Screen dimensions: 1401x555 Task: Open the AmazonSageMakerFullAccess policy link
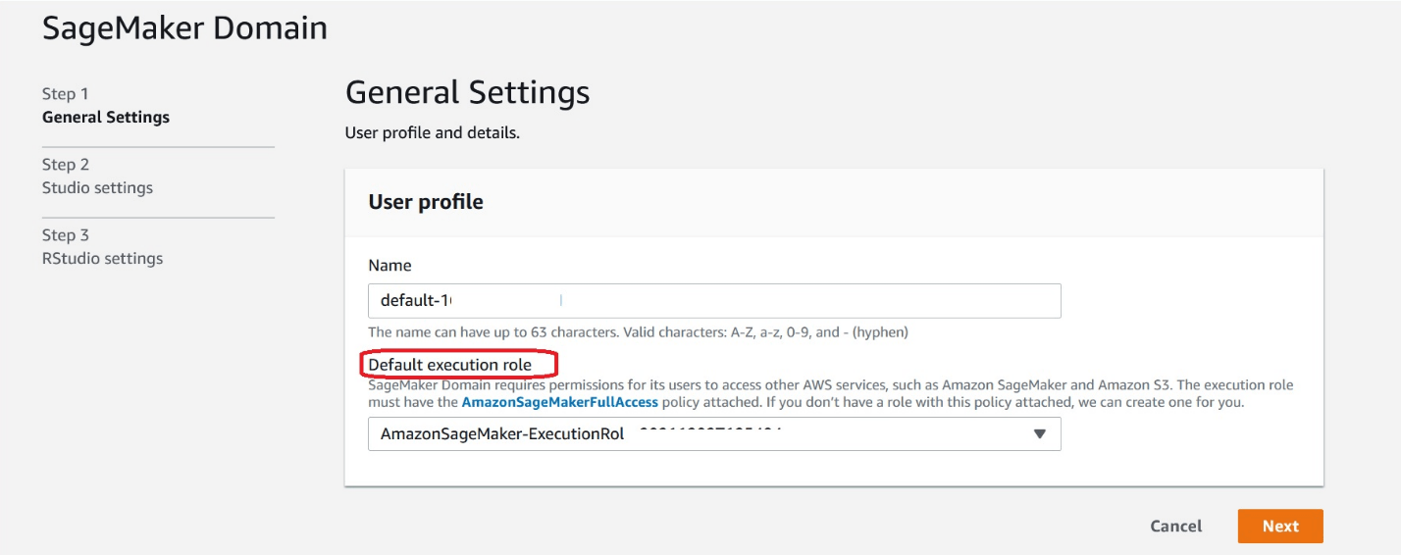click(560, 403)
